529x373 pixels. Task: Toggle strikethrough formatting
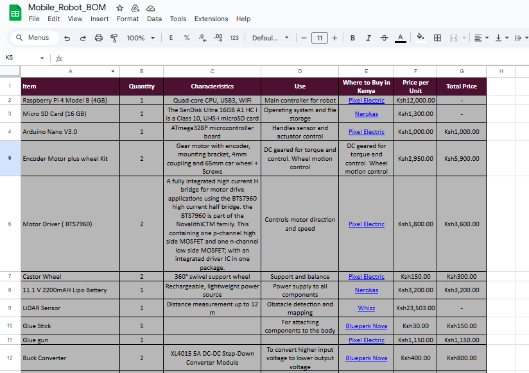385,38
